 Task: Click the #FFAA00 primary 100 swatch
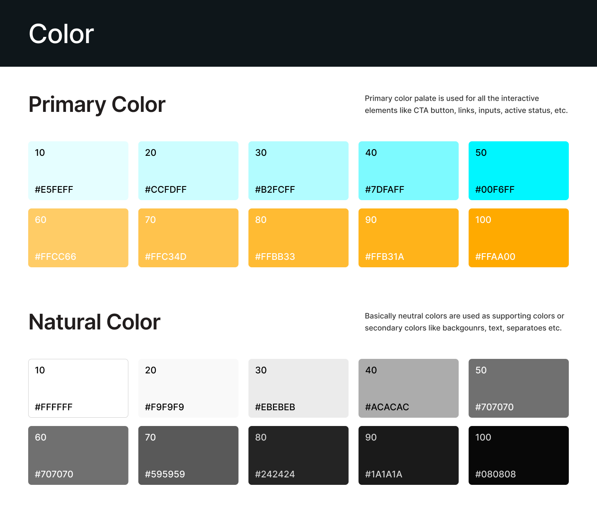(519, 238)
